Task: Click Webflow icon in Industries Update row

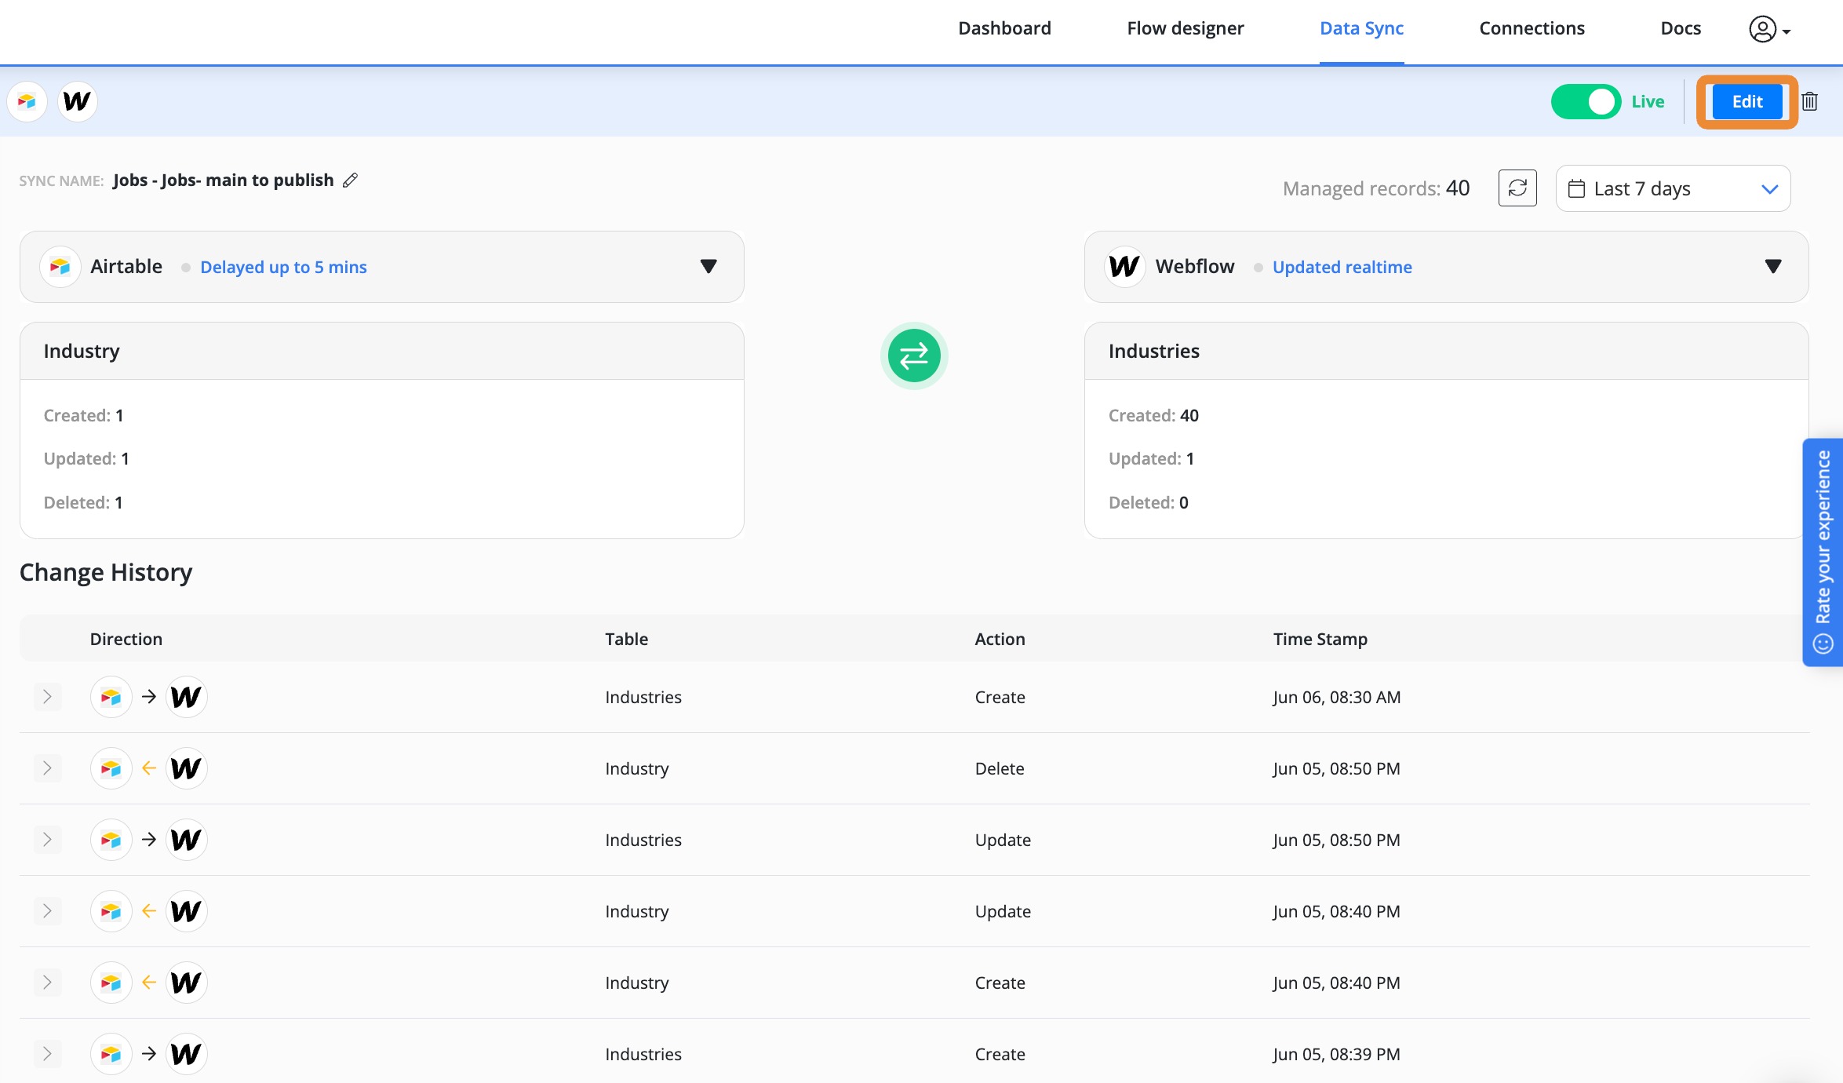Action: click(x=187, y=840)
